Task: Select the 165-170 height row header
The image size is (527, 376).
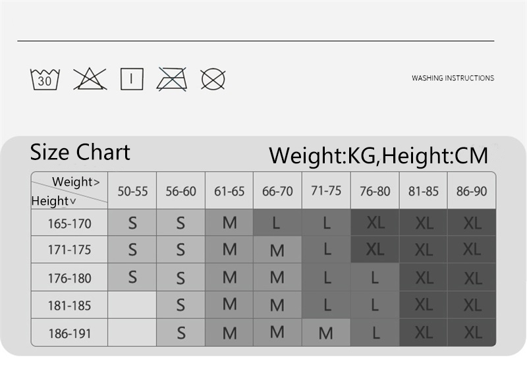Action: 69,223
